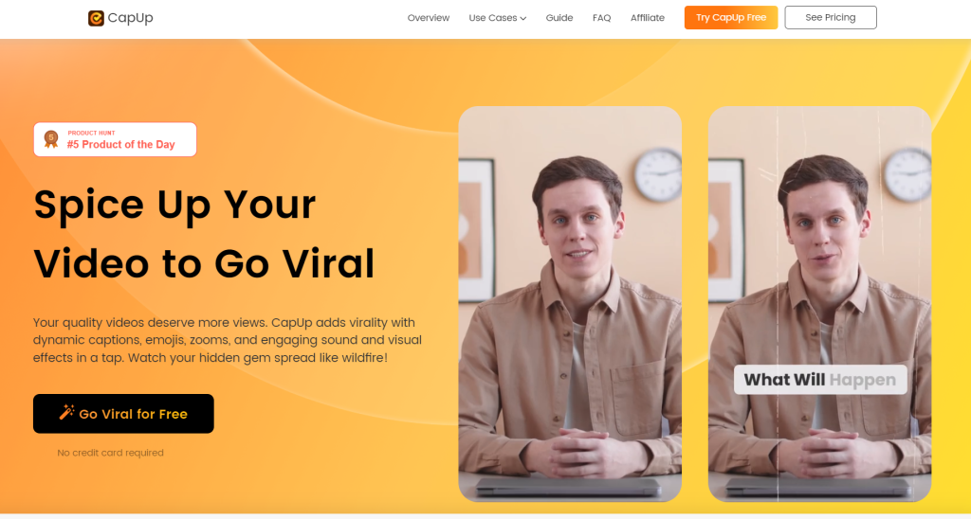Expand the chevron next to Use Cases
Screen dimensions: 971x519
(x=523, y=19)
